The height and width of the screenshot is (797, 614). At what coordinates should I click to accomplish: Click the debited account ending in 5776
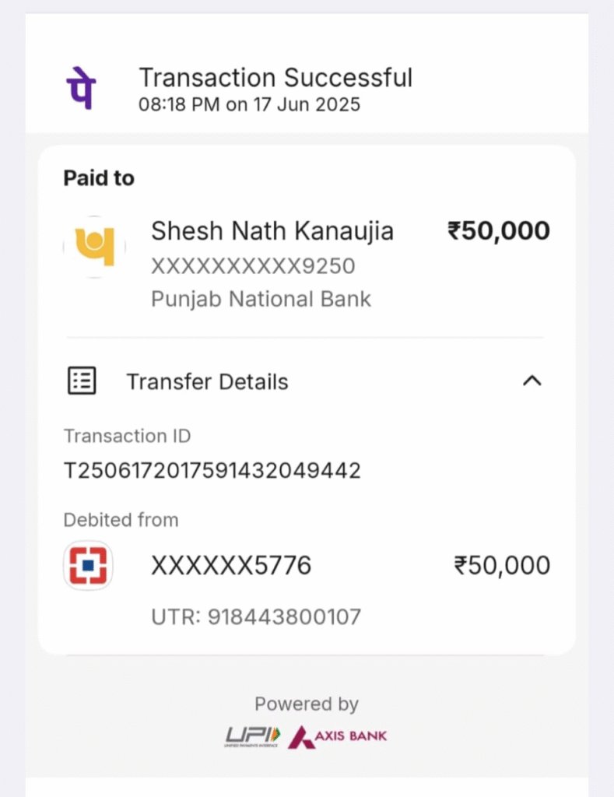[x=231, y=566]
